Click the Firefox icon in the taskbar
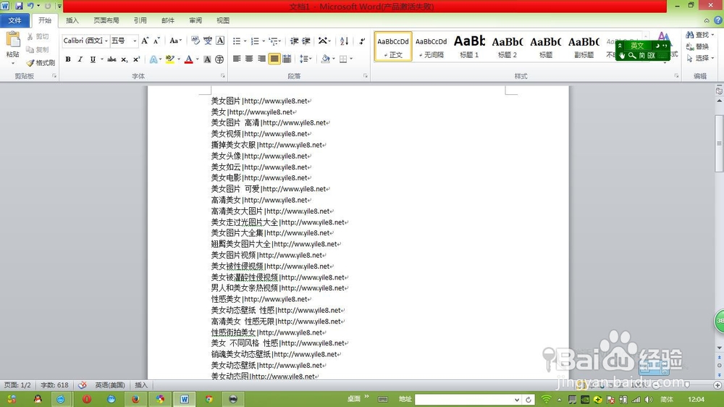 click(135, 399)
